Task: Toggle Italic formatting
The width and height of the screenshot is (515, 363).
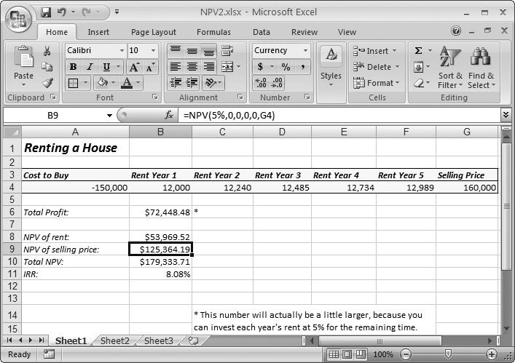Action: 90,67
